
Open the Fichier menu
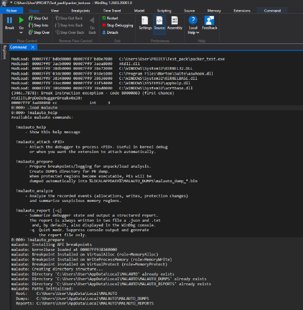(12, 11)
